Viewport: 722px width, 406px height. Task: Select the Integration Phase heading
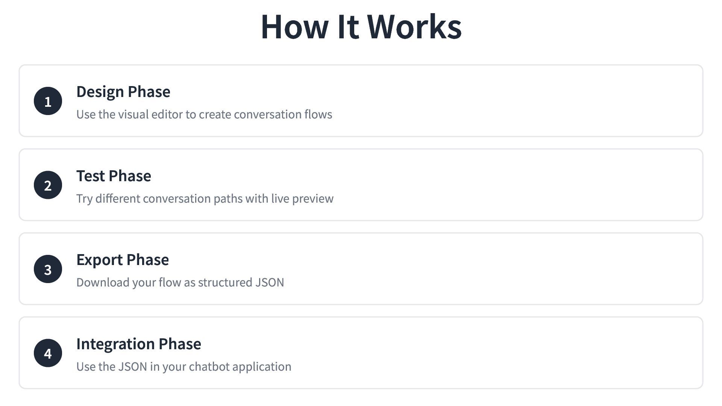tap(139, 344)
